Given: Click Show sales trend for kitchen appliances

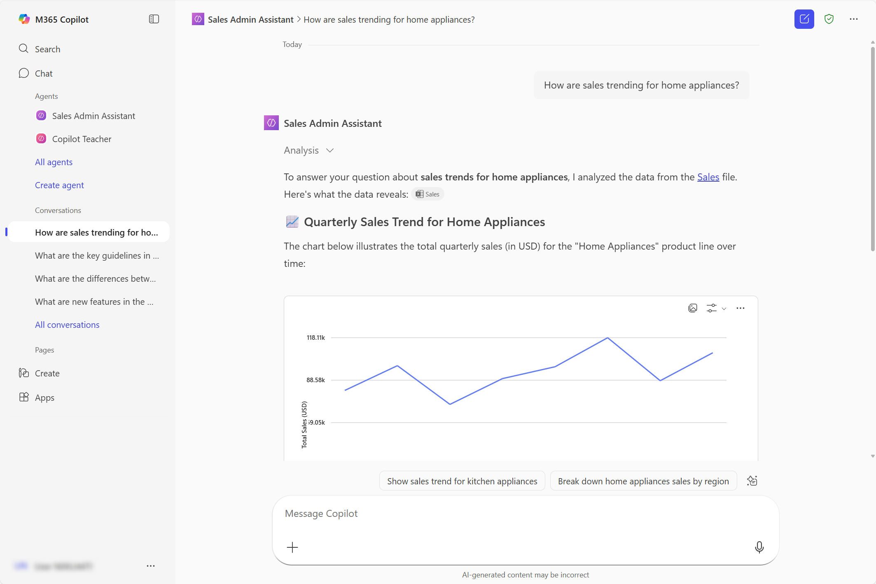Looking at the screenshot, I should click(462, 481).
